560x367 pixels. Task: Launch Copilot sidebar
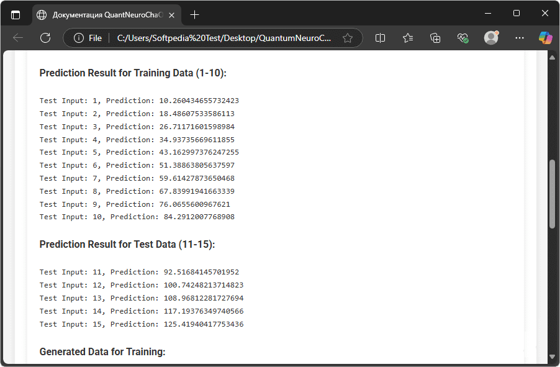click(545, 38)
